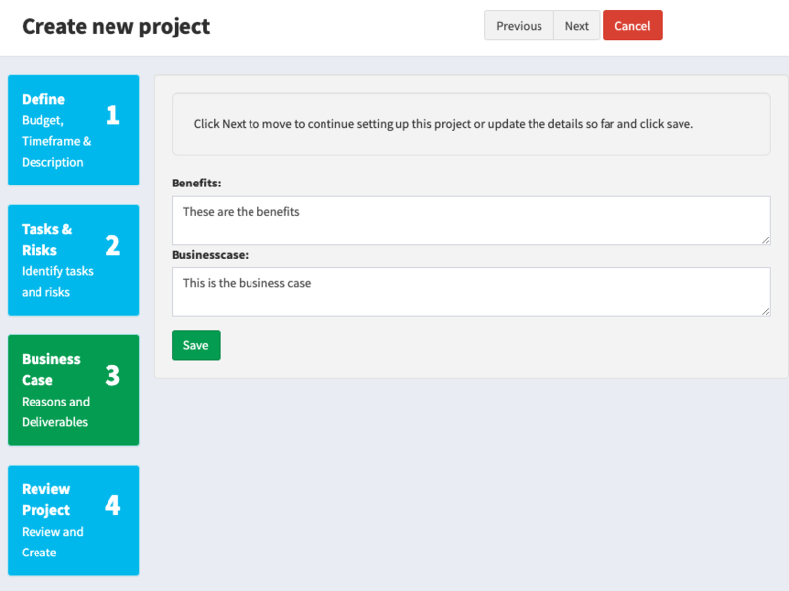Click inside the Benefits text area
This screenshot has height=591, width=789.
471,220
